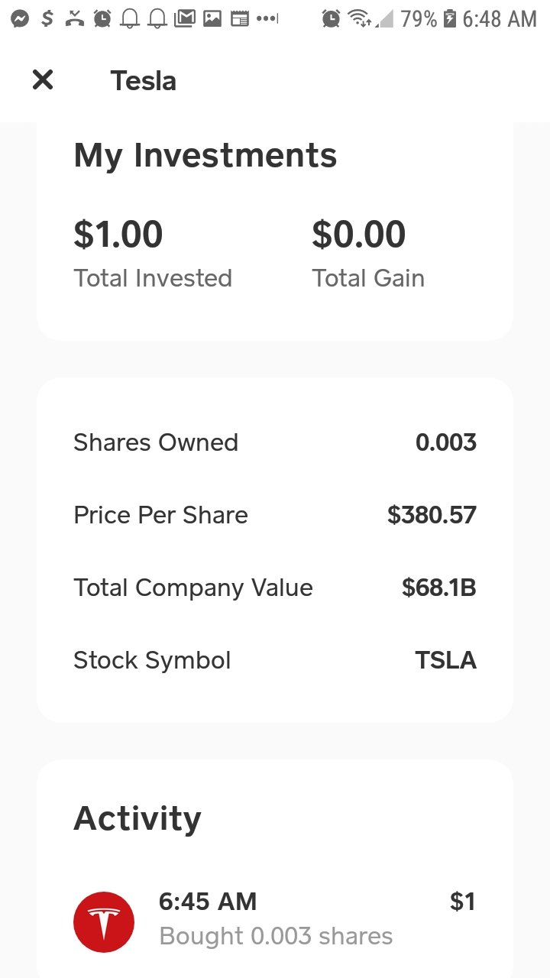
Task: Tap the red Tesla logo in Activity
Action: coord(104,922)
